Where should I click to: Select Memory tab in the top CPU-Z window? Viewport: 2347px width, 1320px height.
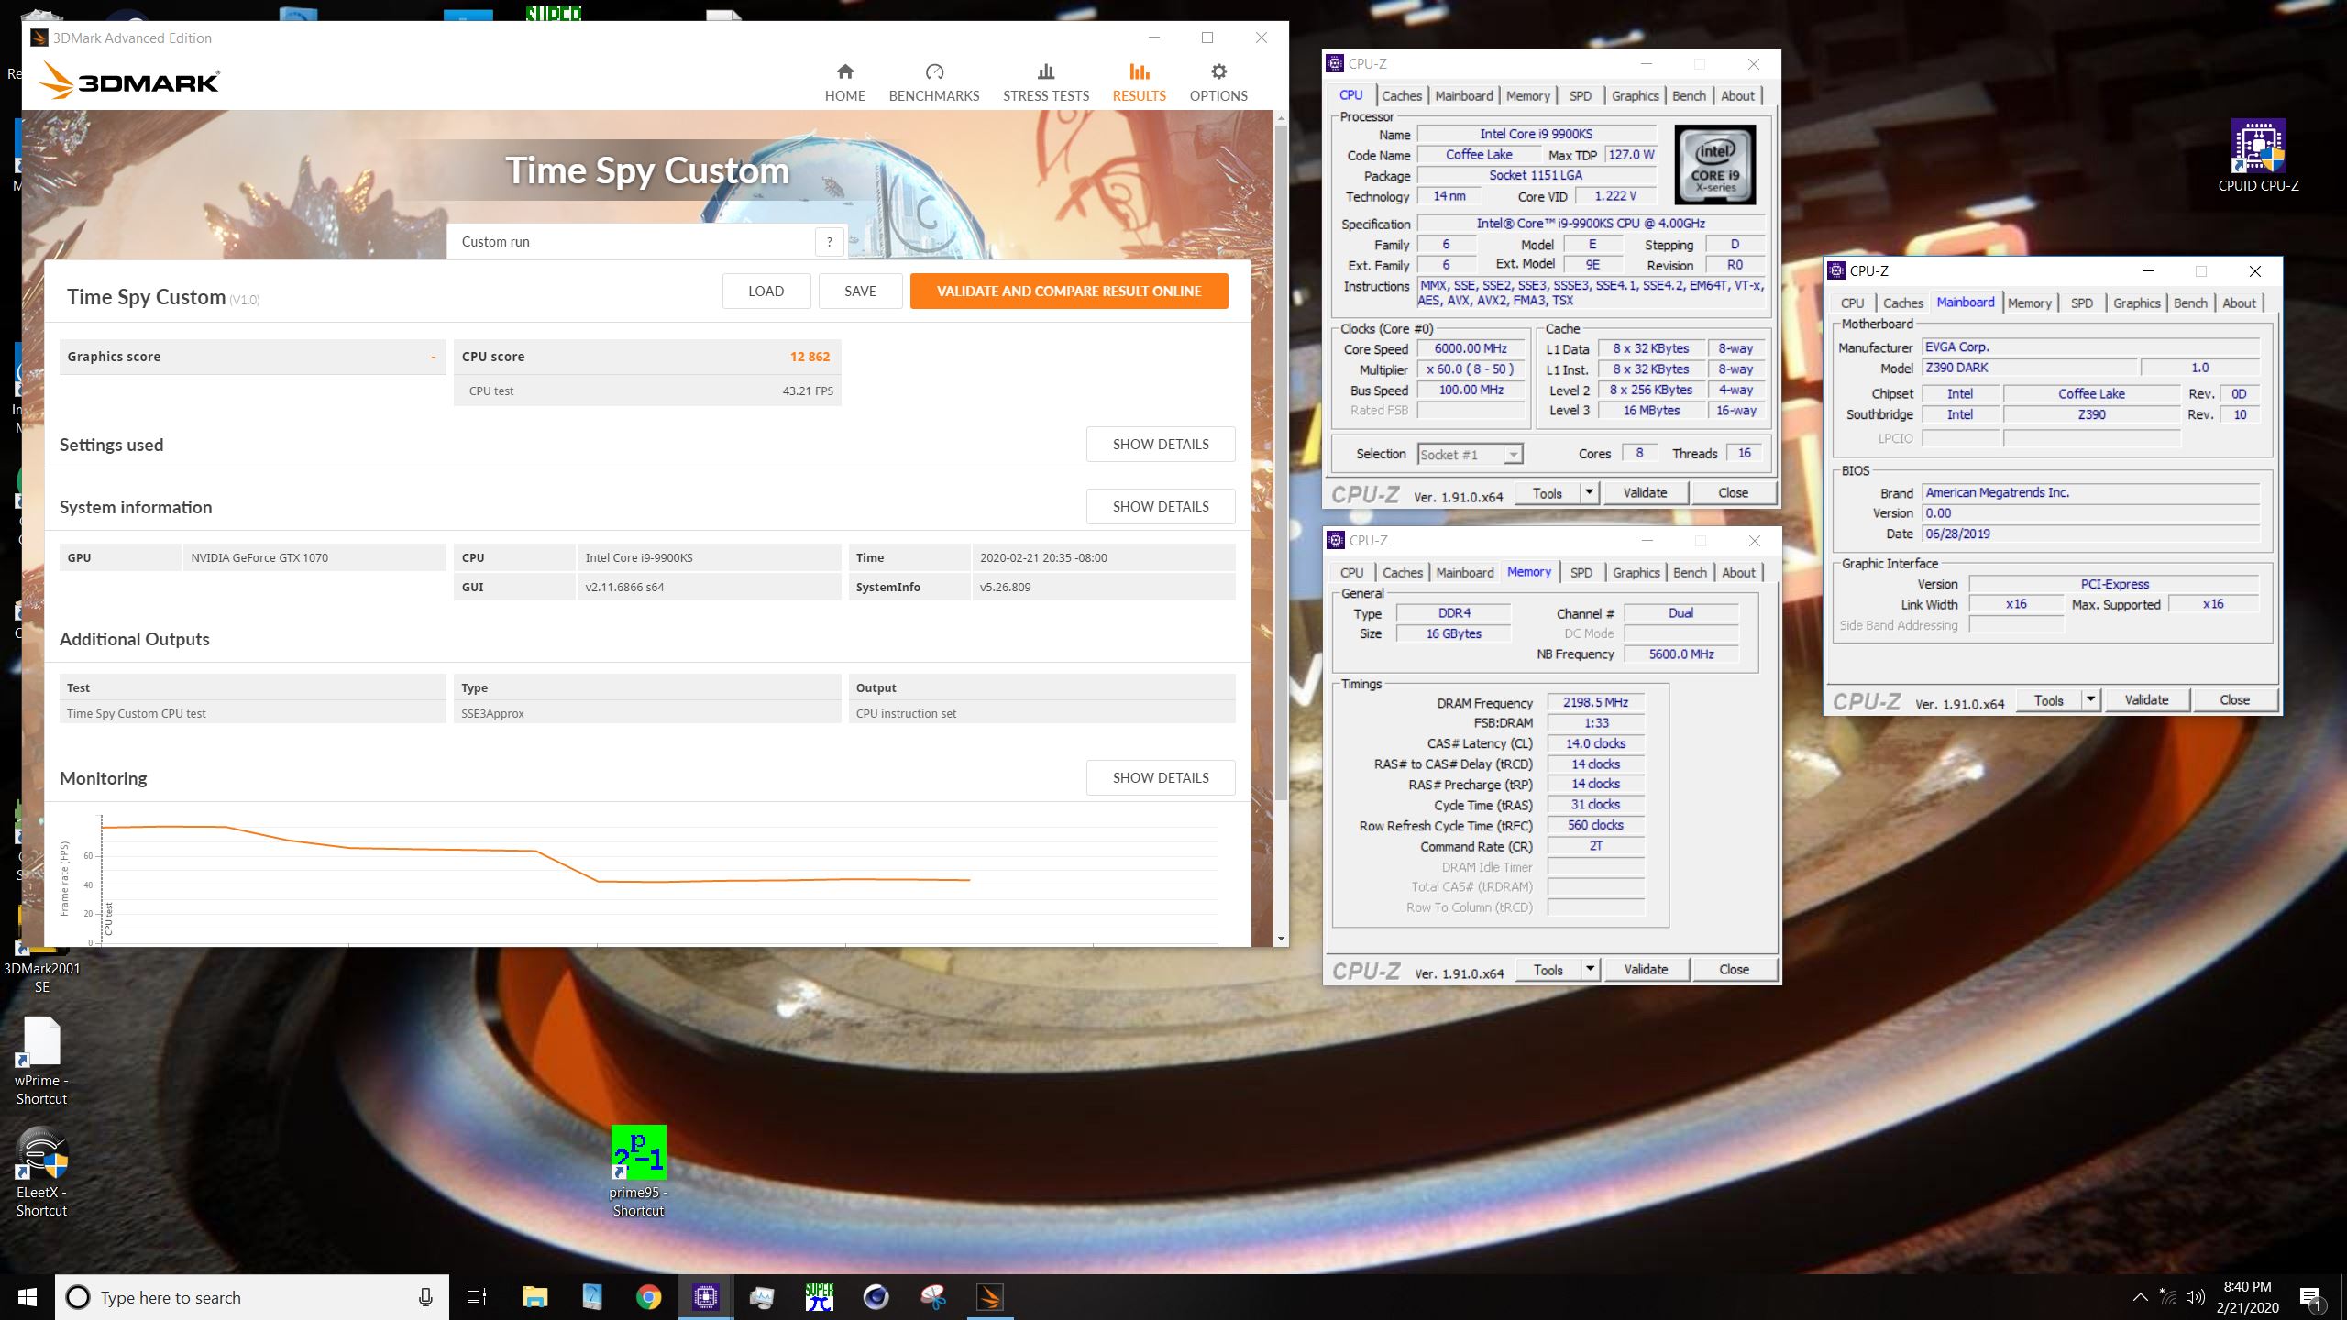(x=1527, y=96)
